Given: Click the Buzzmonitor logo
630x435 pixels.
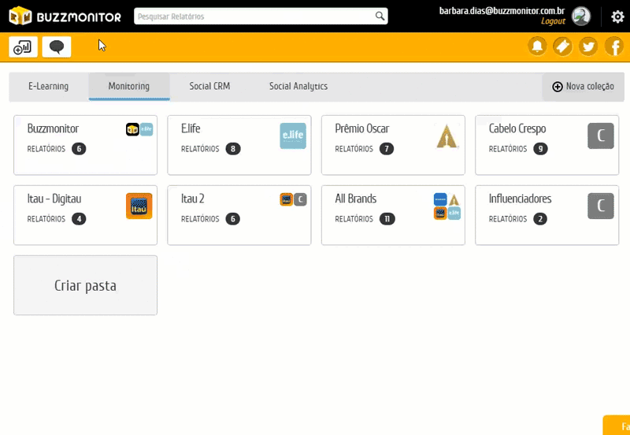Looking at the screenshot, I should tap(65, 16).
